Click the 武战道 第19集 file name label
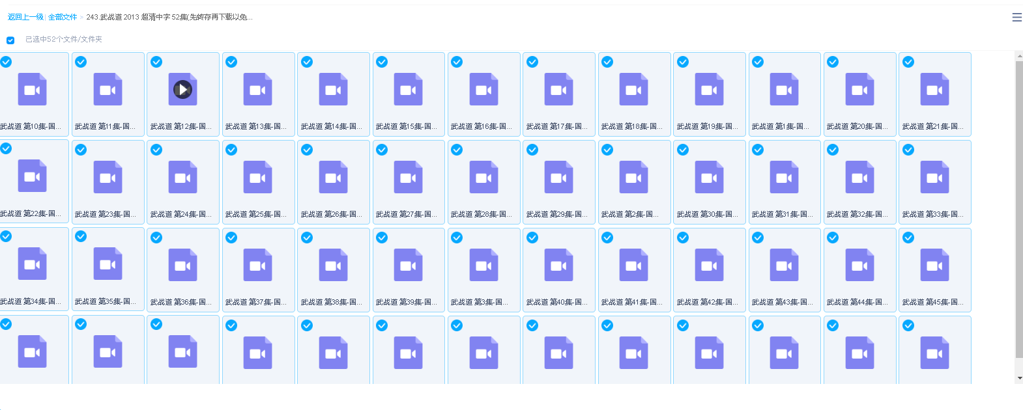 click(x=707, y=126)
